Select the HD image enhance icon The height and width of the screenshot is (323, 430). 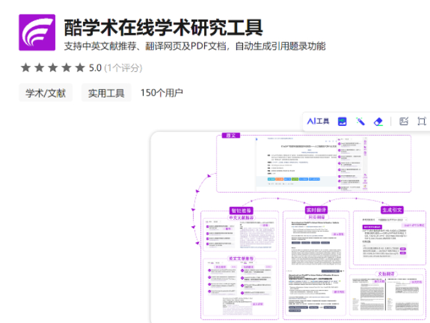(342, 121)
